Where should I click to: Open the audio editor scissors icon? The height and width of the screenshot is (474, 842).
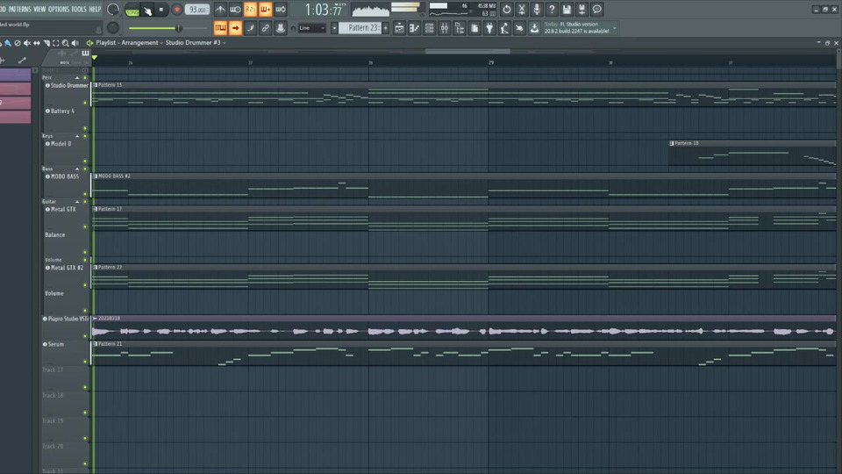tap(521, 9)
